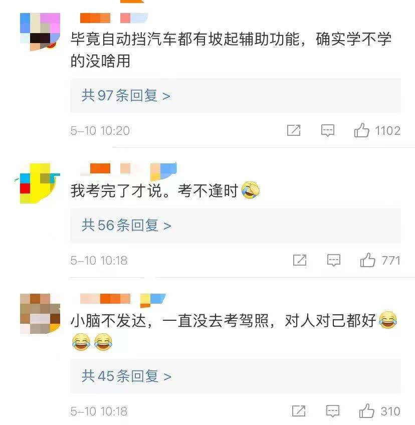Expand 共45条回复 replies
This screenshot has height=425, width=415.
[236, 376]
